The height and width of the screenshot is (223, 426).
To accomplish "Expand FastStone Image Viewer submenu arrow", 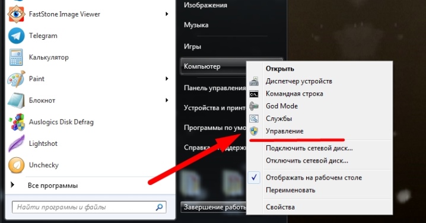I will [167, 14].
